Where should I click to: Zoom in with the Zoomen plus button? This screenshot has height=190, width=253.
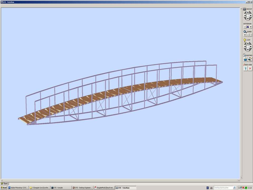(245, 35)
